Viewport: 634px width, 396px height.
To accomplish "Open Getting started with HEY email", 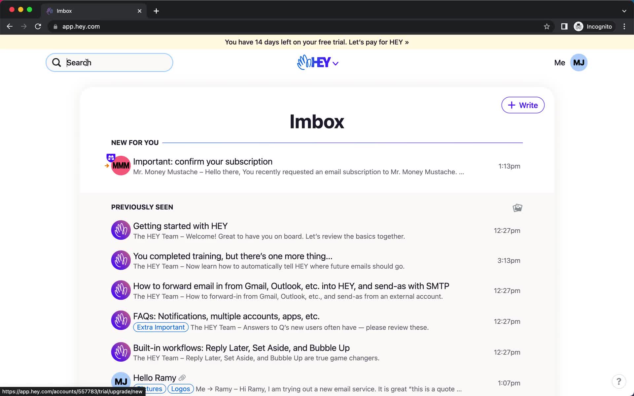I will point(316,230).
